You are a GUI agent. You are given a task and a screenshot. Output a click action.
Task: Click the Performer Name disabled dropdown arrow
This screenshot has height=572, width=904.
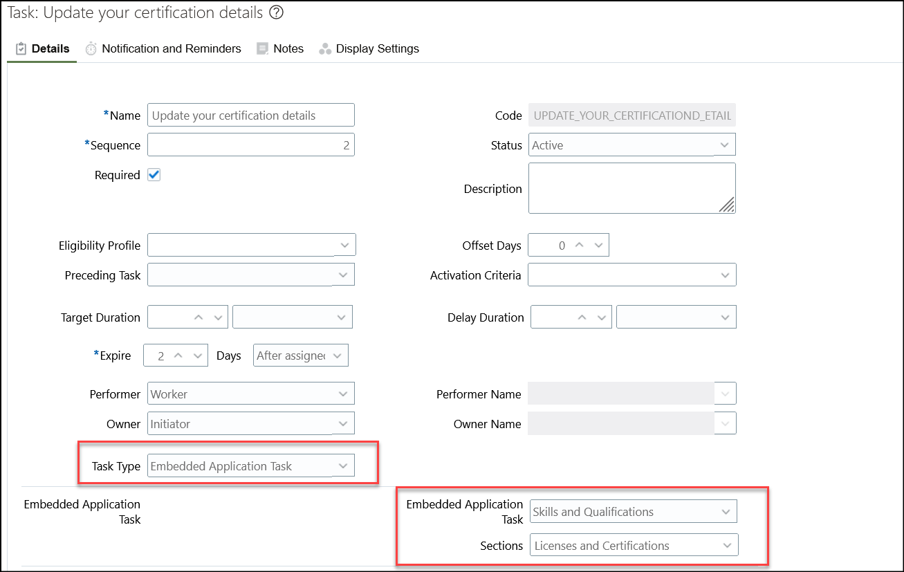pyautogui.click(x=725, y=394)
